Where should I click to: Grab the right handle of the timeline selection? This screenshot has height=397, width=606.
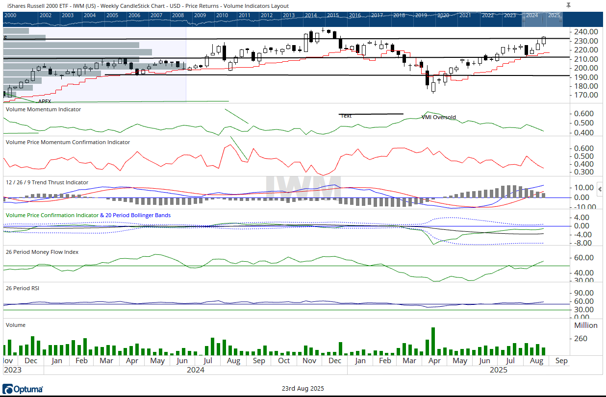point(561,19)
